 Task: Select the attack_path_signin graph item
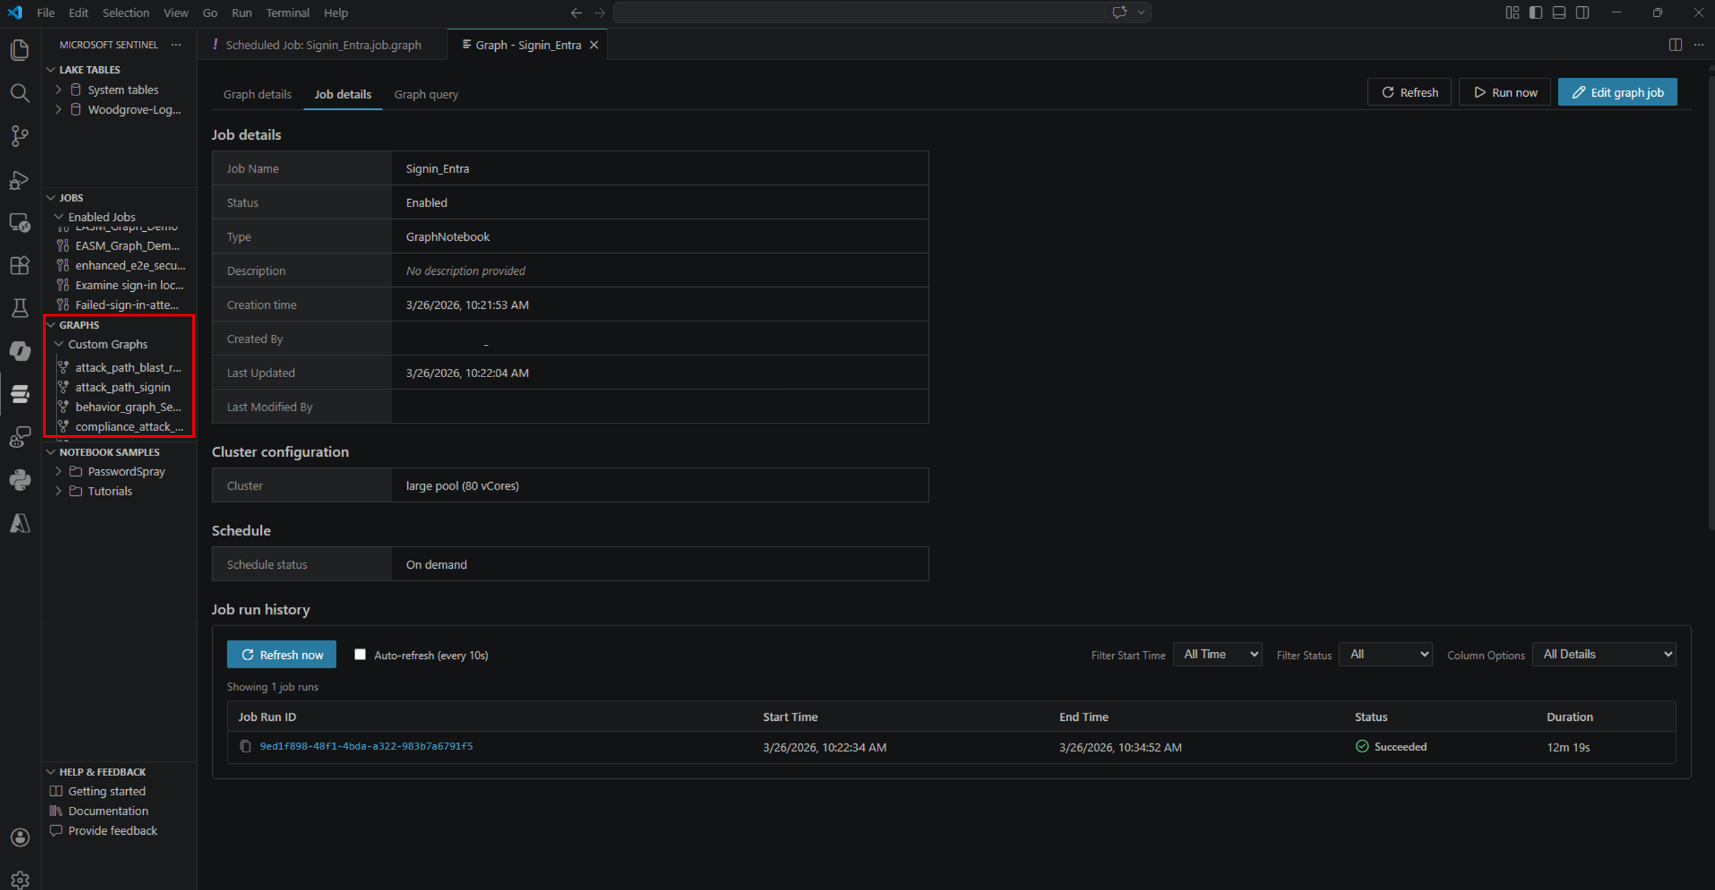tap(123, 387)
